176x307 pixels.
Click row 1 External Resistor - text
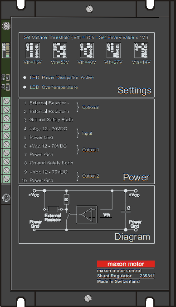coord(49,103)
